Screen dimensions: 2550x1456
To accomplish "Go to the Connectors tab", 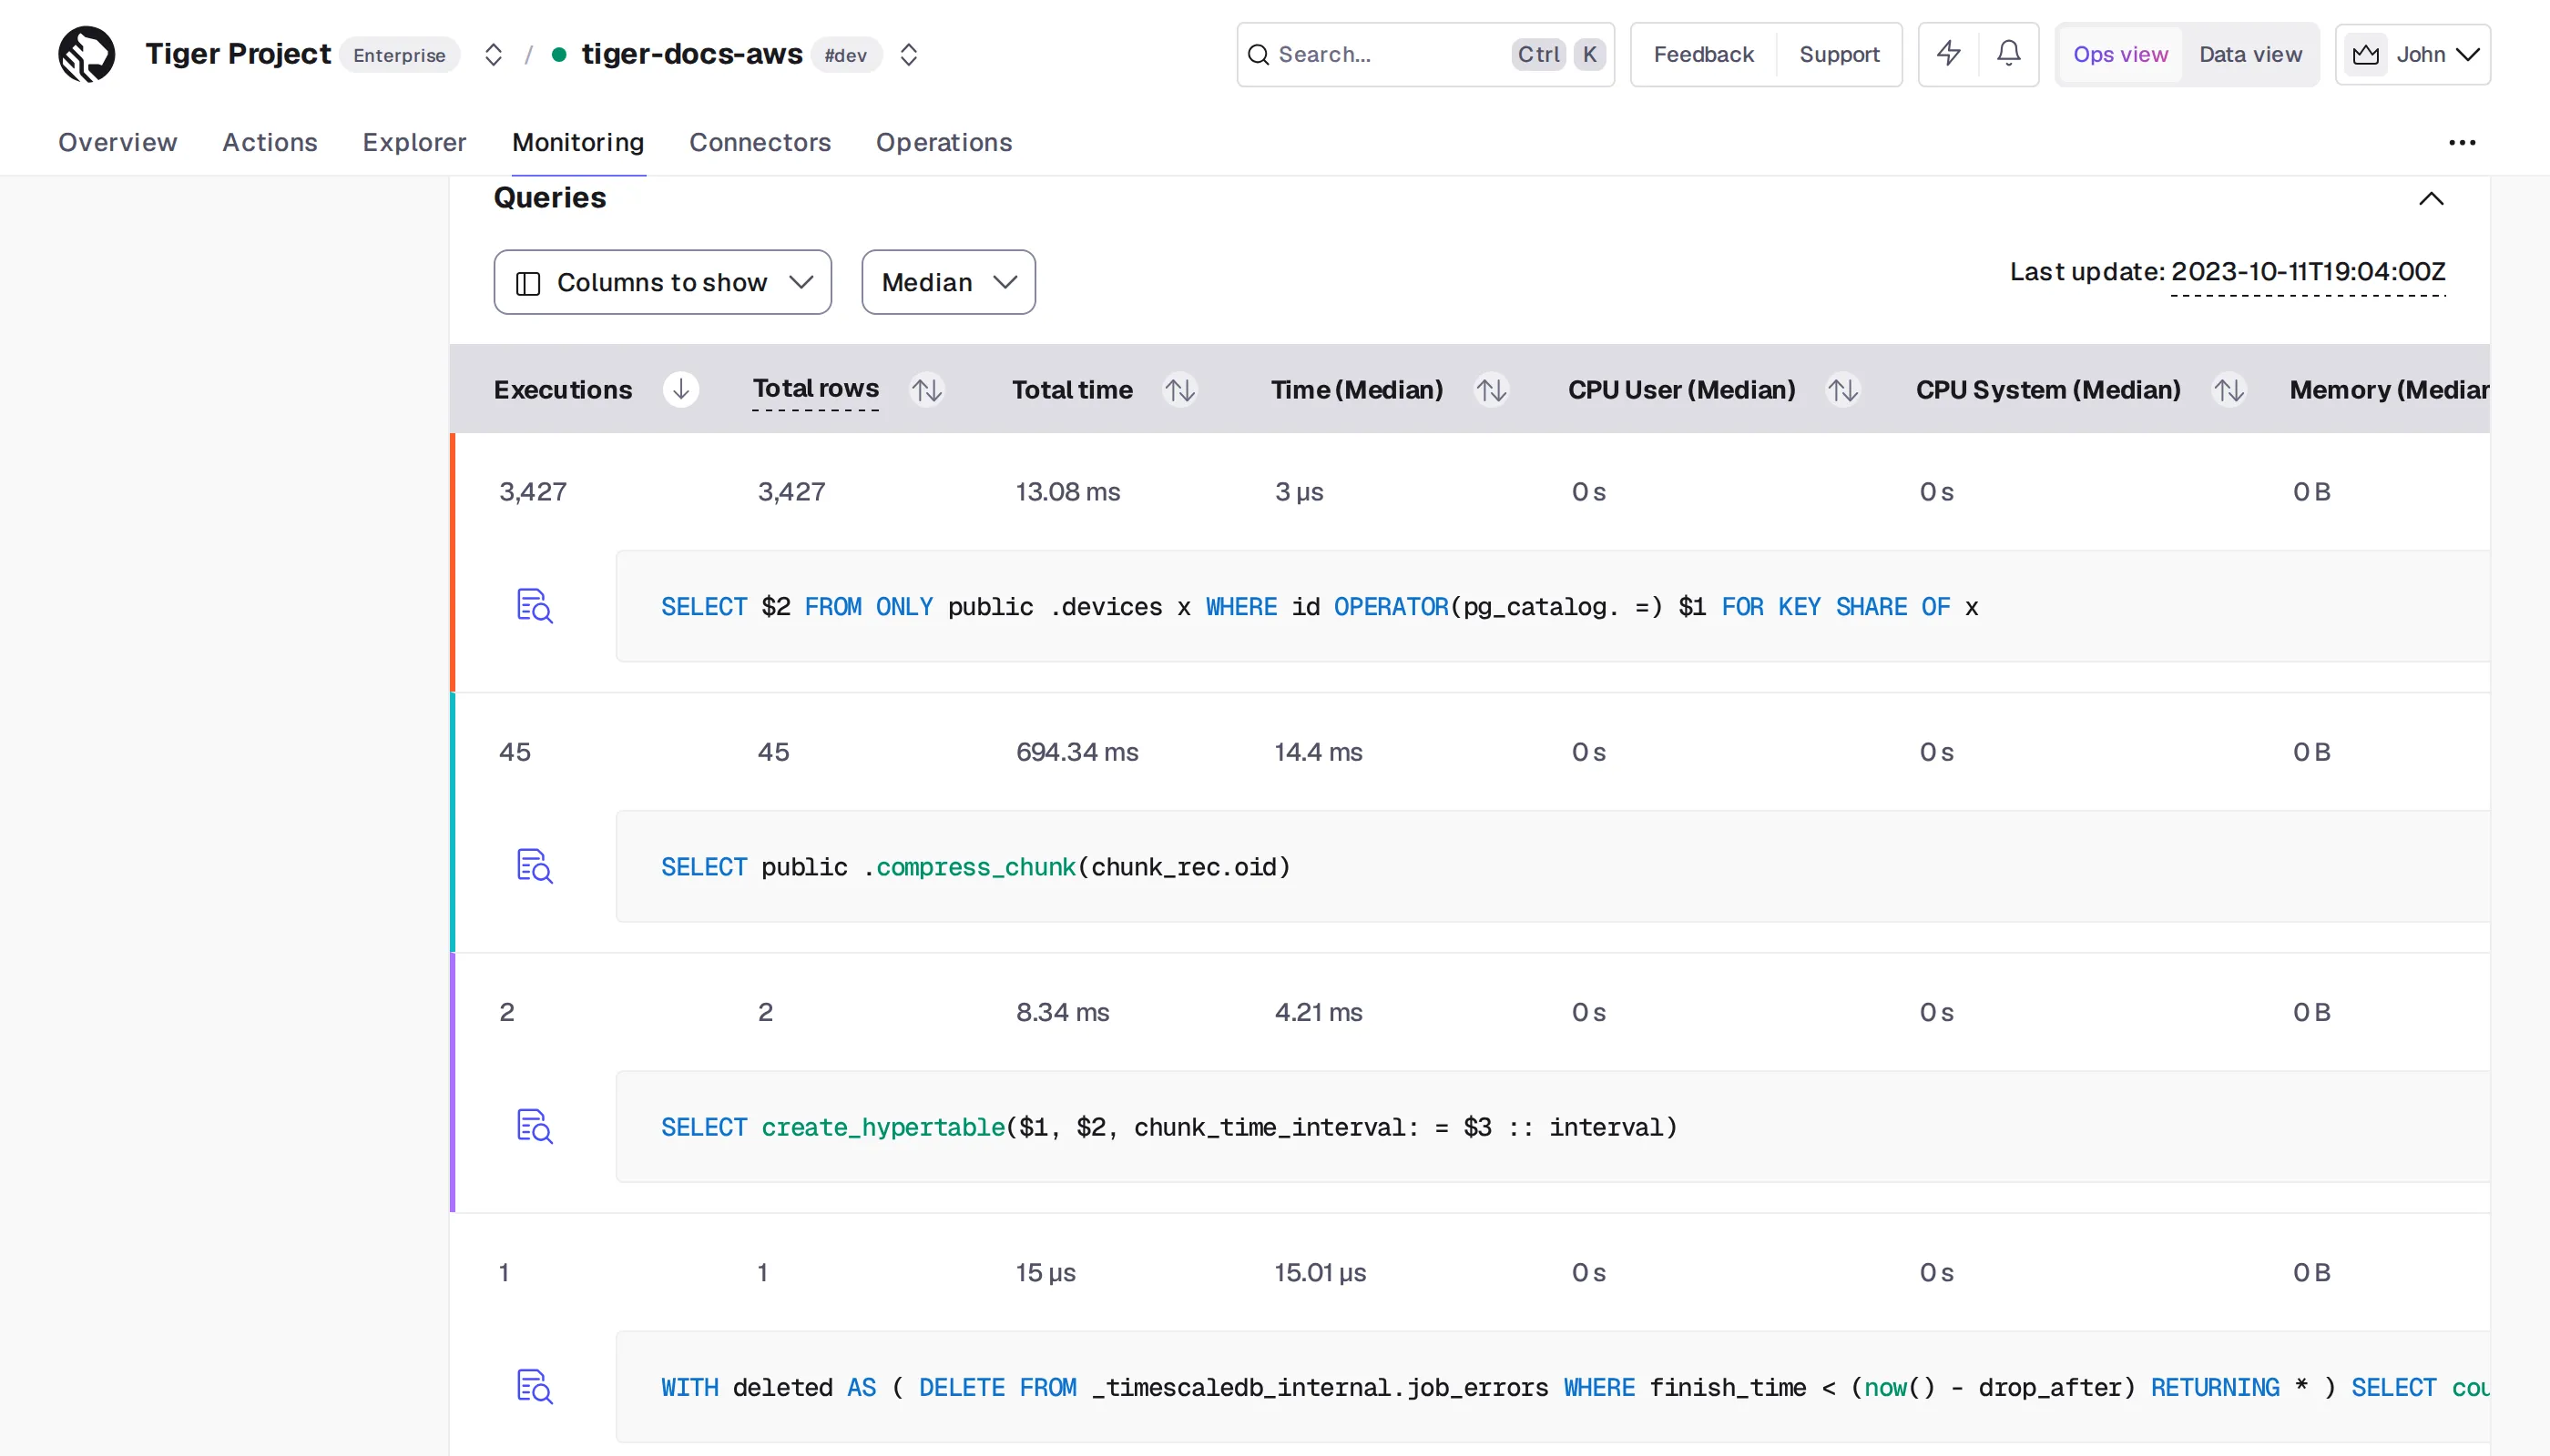I will tap(760, 142).
